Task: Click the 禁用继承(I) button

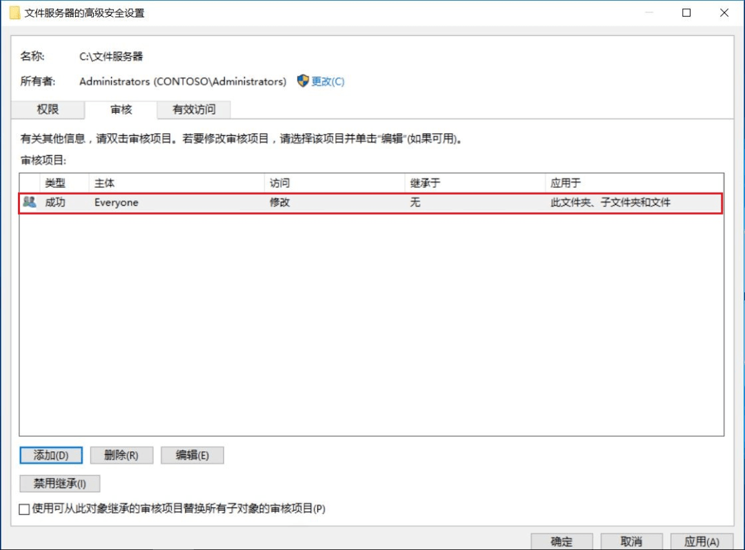Action: pos(60,484)
